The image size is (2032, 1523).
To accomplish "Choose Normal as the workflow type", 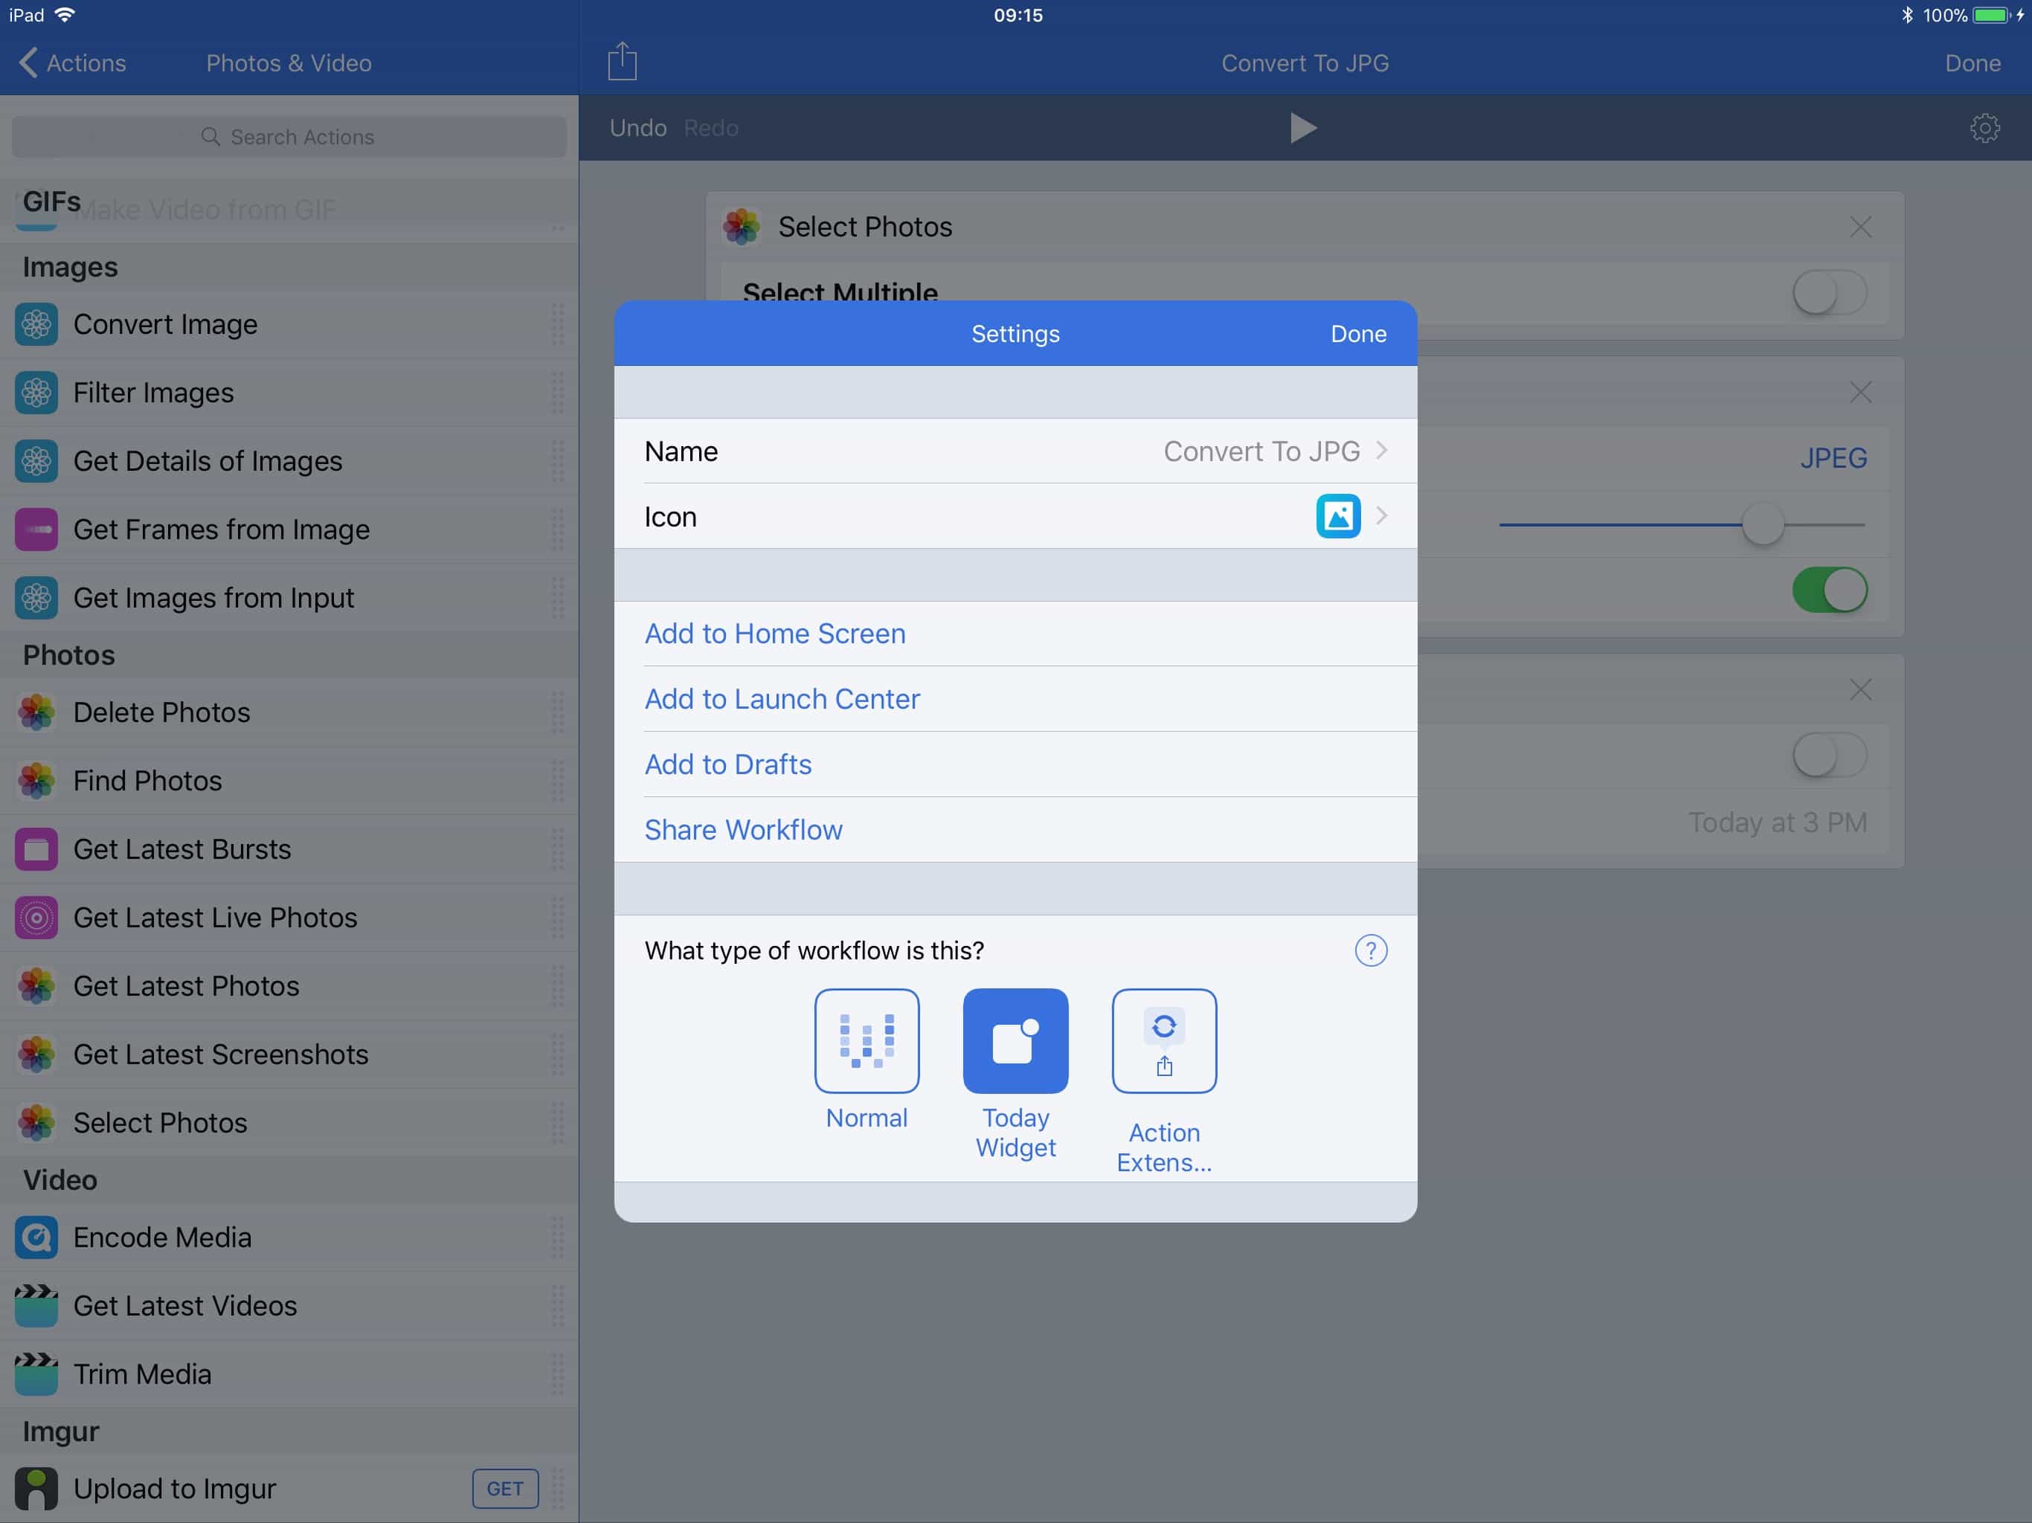I will [x=867, y=1041].
